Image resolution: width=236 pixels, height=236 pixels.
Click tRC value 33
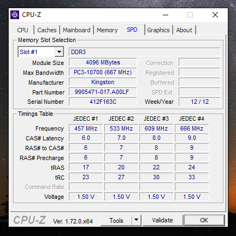[x=192, y=177]
